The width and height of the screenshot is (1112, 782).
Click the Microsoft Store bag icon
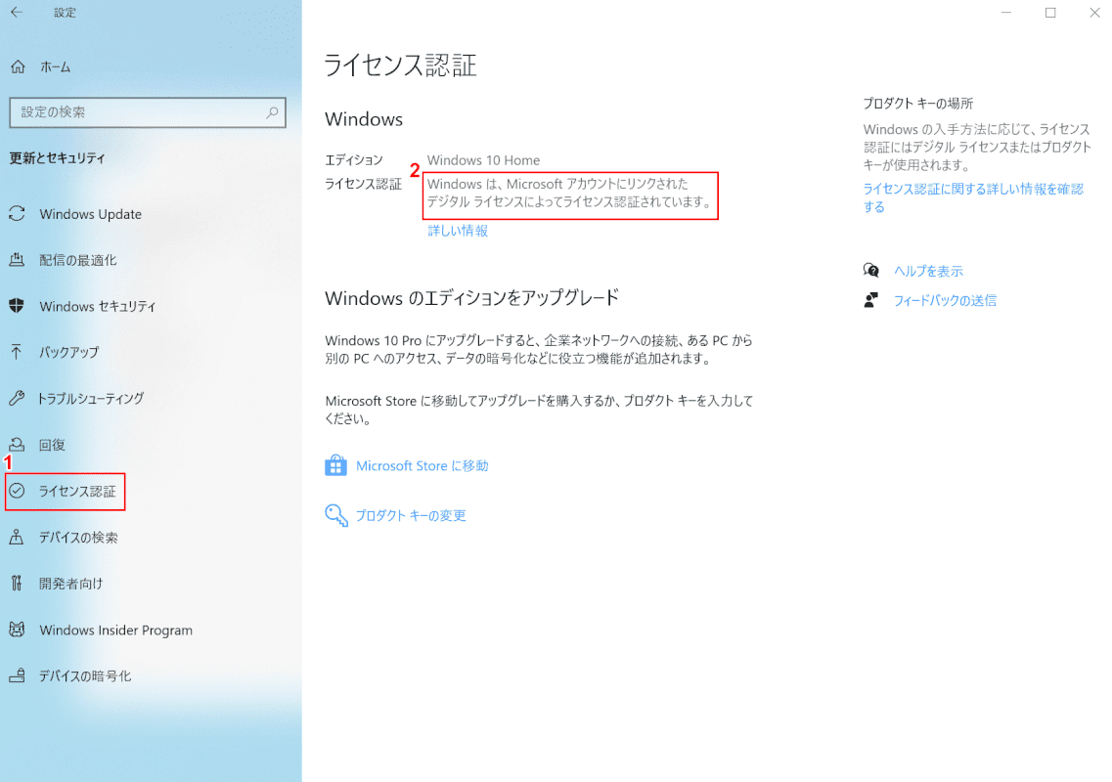(x=335, y=466)
